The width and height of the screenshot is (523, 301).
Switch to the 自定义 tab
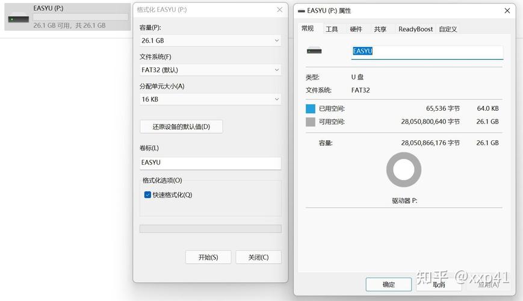pyautogui.click(x=448, y=29)
